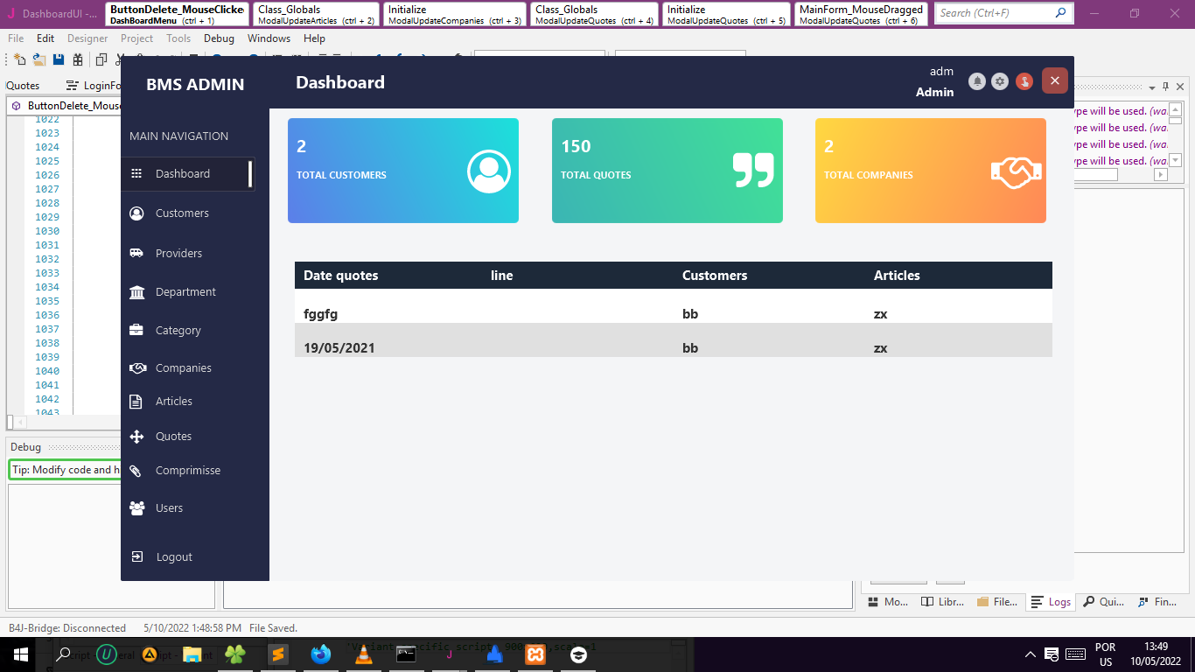Switch to MainForm_MouseDragged tab
Image resolution: width=1195 pixels, height=672 pixels.
click(x=861, y=14)
